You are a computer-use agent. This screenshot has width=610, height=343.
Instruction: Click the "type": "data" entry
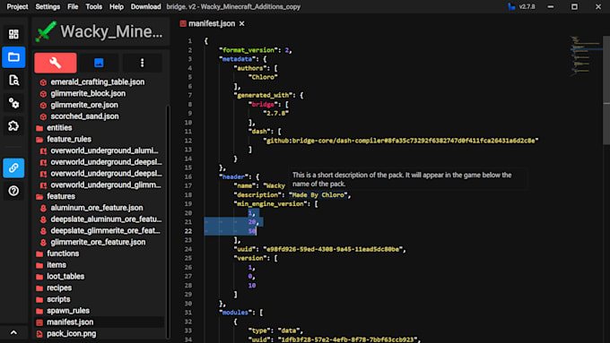274,330
